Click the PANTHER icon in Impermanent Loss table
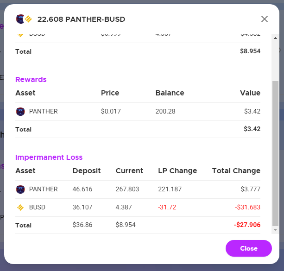284x271 pixels. 20,189
